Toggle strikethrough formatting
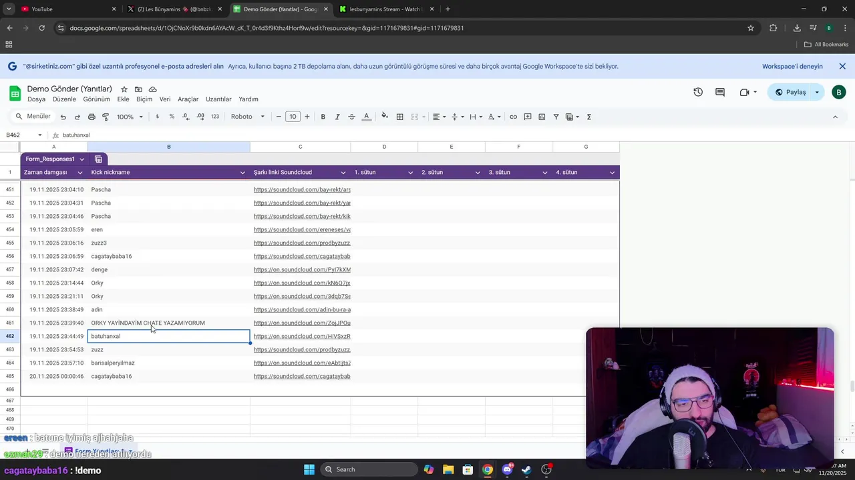855x480 pixels. click(x=351, y=117)
